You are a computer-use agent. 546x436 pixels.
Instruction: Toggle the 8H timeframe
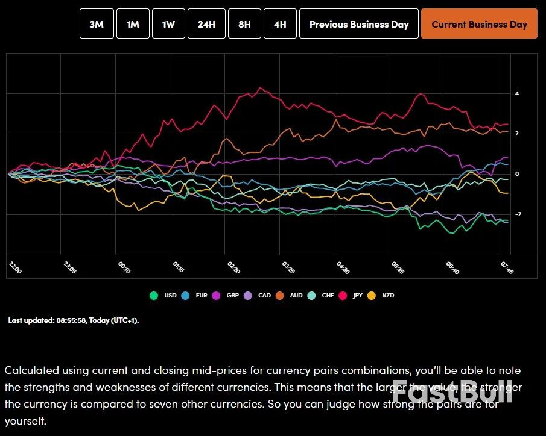pos(244,23)
